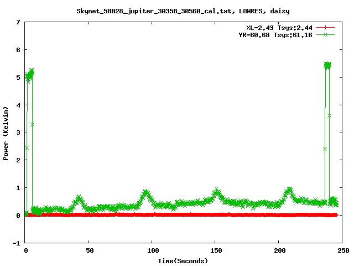The height and width of the screenshot is (266, 354).
Task: Select the YR-60.68 Tsys:61.16 legend entry
Action: [275, 35]
